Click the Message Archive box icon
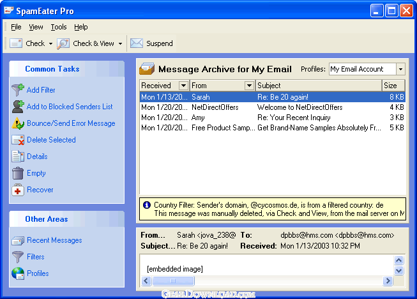The image size is (417, 299). pos(147,69)
